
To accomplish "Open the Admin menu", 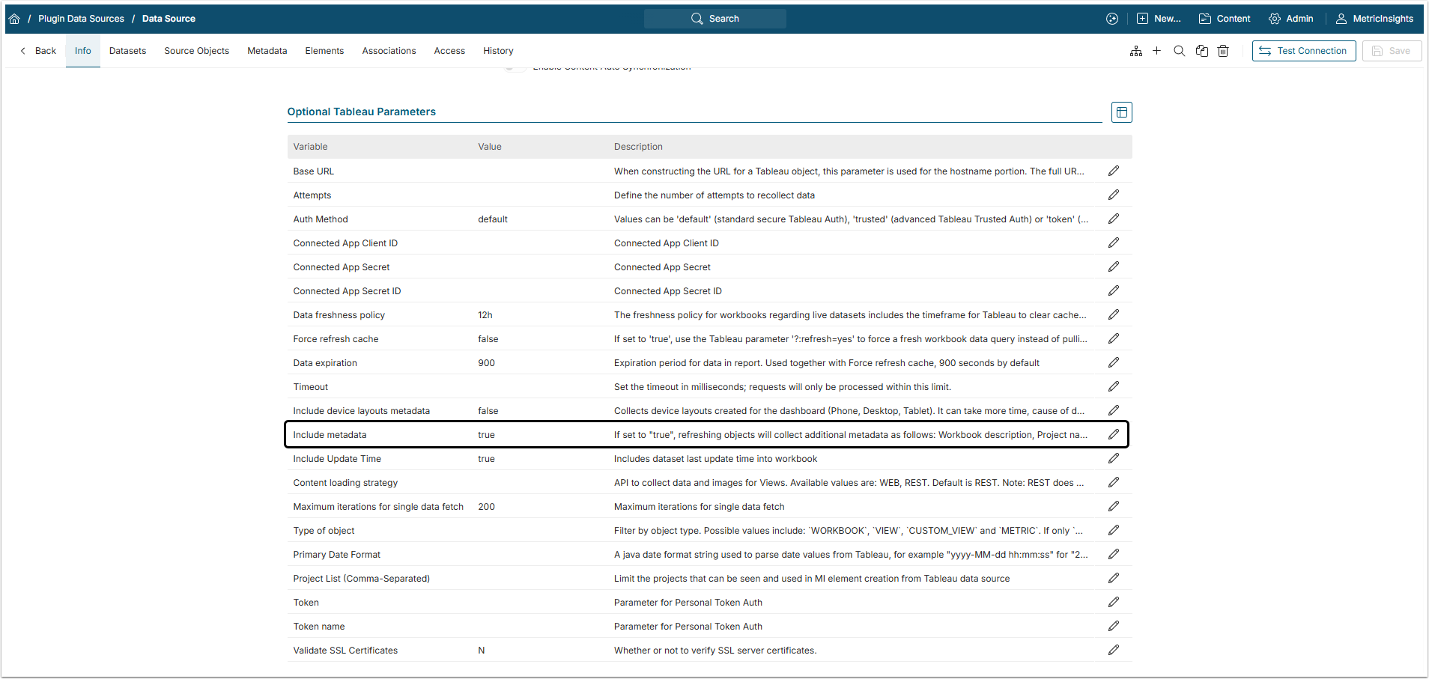I will [1291, 19].
